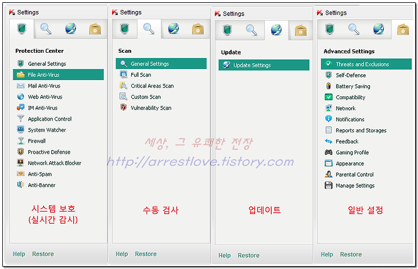Click the Network Attack Blocker icon
Image resolution: width=418 pixels, height=269 pixels.
20,162
